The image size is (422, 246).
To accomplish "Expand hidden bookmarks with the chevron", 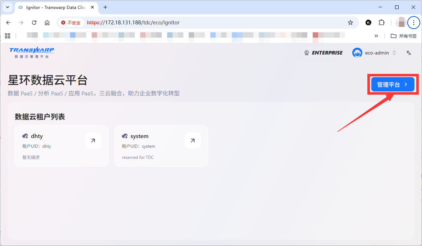I will (x=376, y=36).
